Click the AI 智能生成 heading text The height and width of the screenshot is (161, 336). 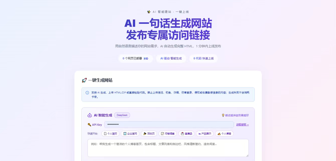(103, 115)
